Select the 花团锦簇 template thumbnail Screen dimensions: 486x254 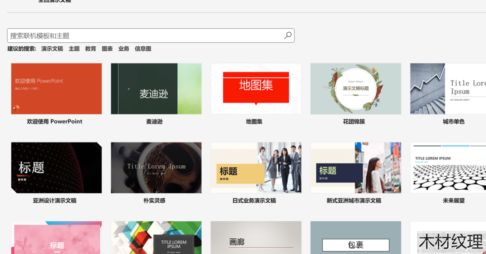point(356,89)
